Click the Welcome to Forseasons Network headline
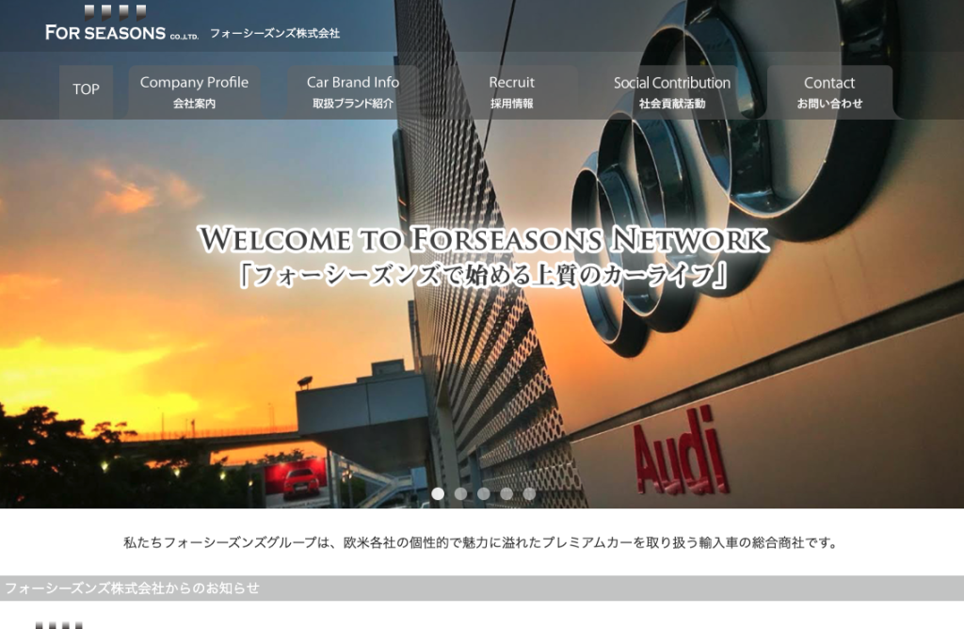964x629 pixels. click(483, 239)
